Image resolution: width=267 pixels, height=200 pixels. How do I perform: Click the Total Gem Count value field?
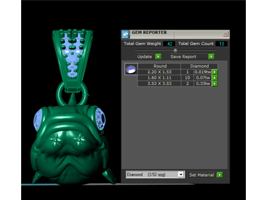(x=221, y=44)
